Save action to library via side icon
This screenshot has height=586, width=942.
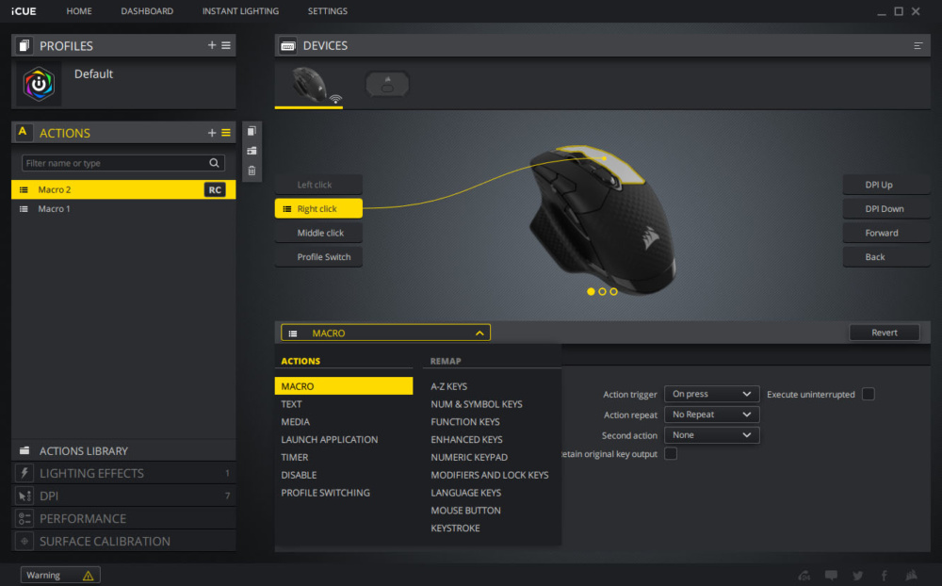point(252,151)
